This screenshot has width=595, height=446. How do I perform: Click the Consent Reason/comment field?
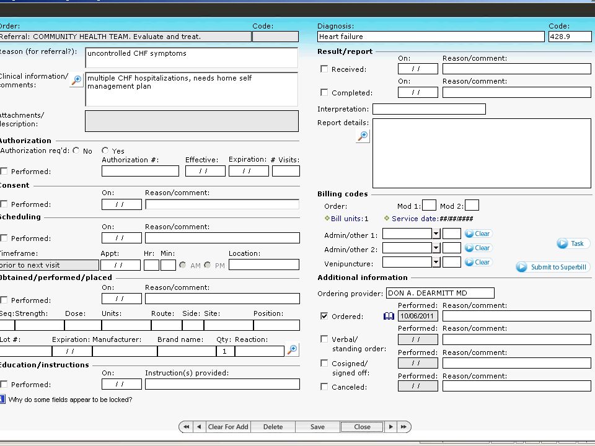[223, 204]
